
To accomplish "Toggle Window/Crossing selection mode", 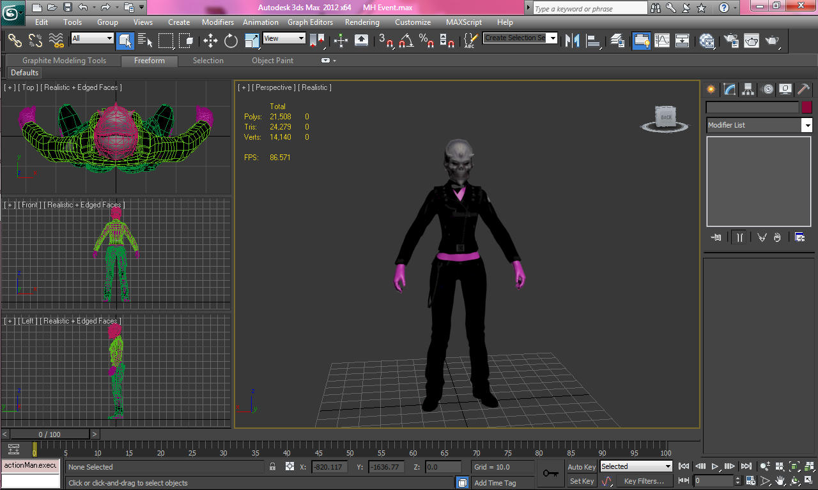I will [187, 41].
